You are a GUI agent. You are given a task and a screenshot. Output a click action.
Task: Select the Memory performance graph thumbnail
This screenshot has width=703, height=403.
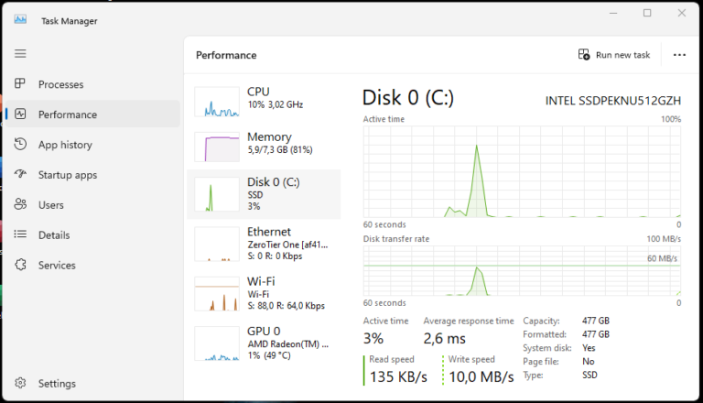216,147
